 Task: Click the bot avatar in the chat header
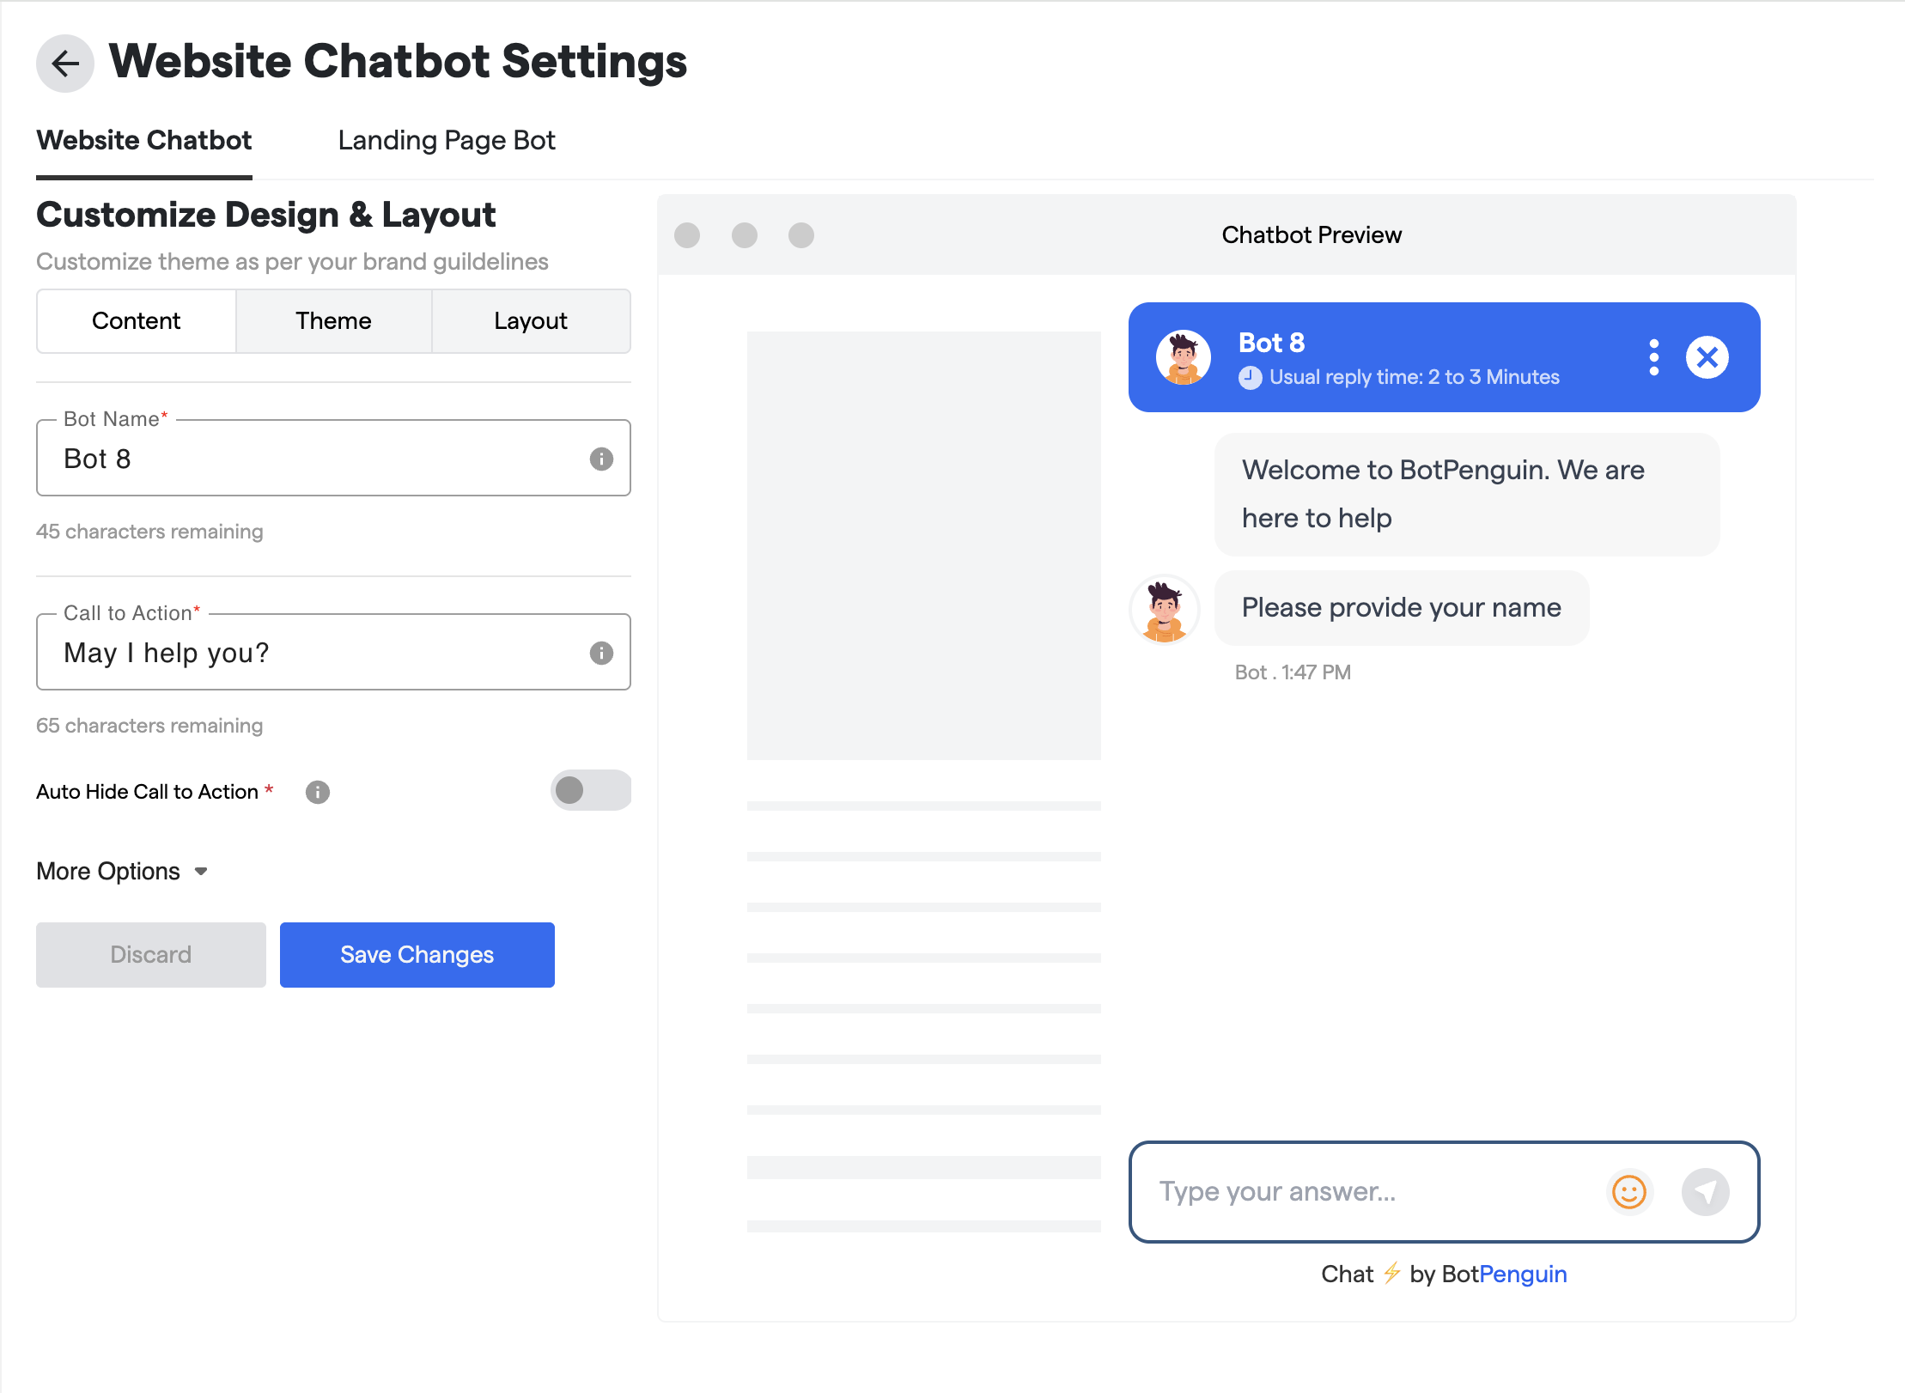coord(1183,357)
